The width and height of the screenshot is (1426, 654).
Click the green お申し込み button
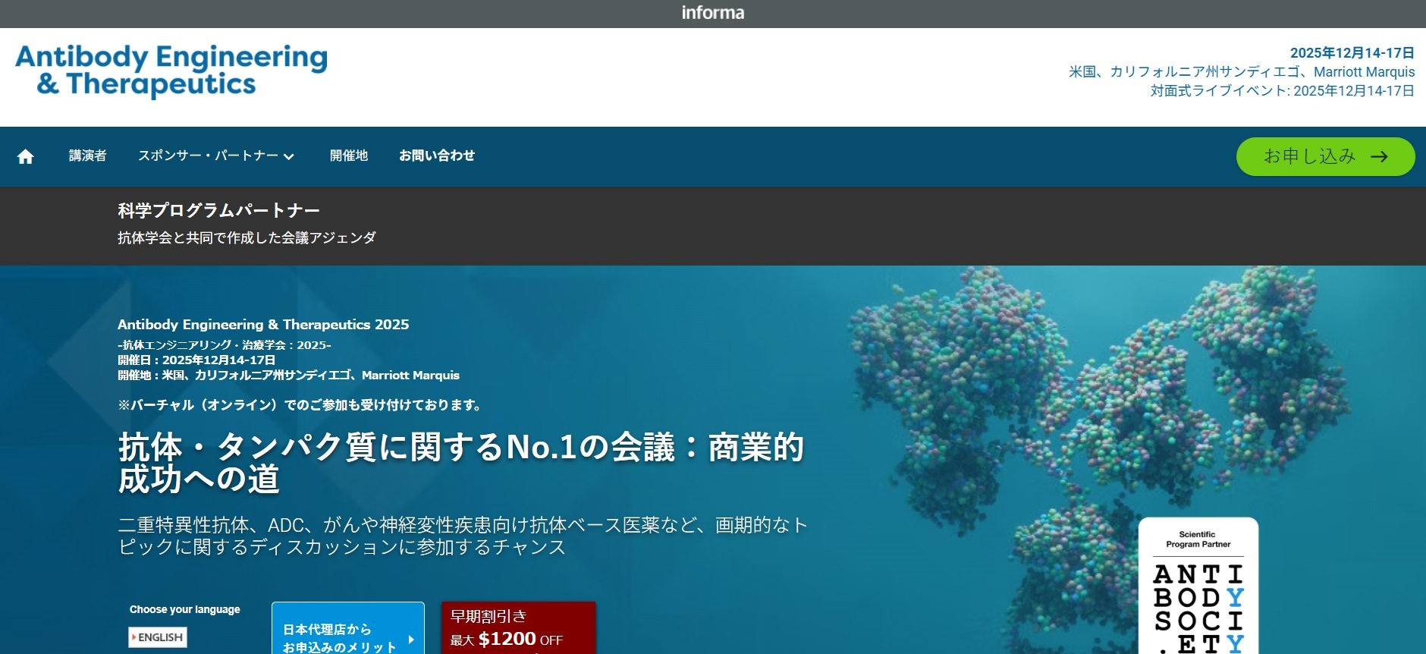1326,156
